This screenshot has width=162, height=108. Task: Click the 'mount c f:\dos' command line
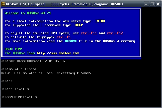pos(19,69)
